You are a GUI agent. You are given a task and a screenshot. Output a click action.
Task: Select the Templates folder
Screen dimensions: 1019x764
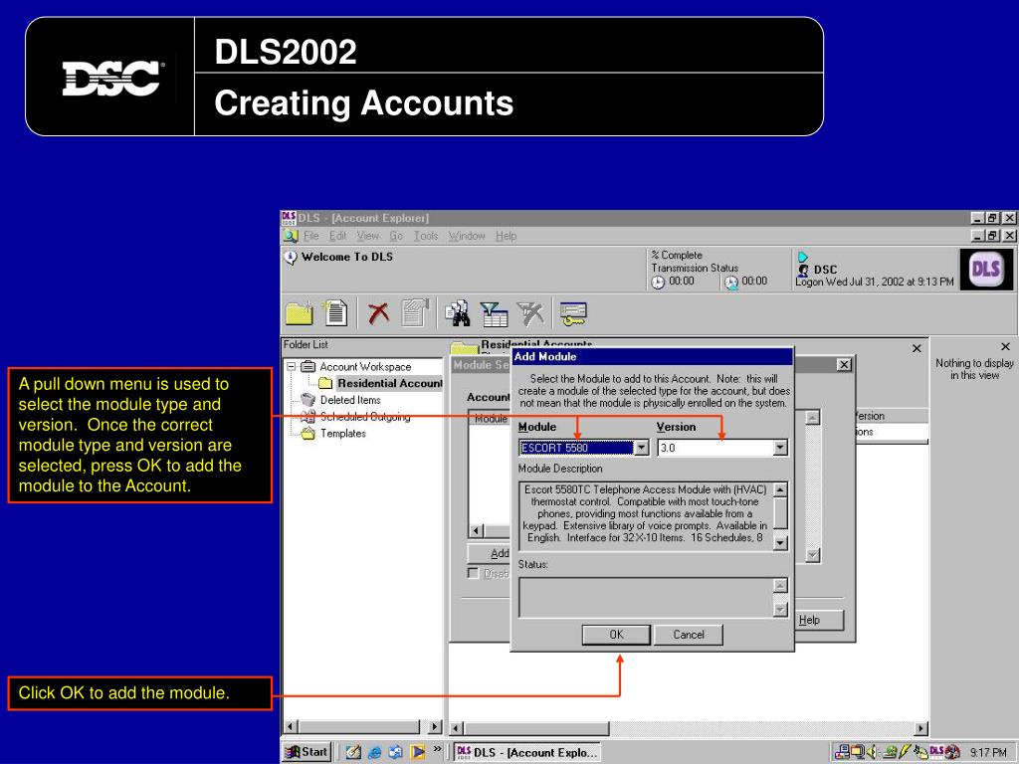(343, 434)
